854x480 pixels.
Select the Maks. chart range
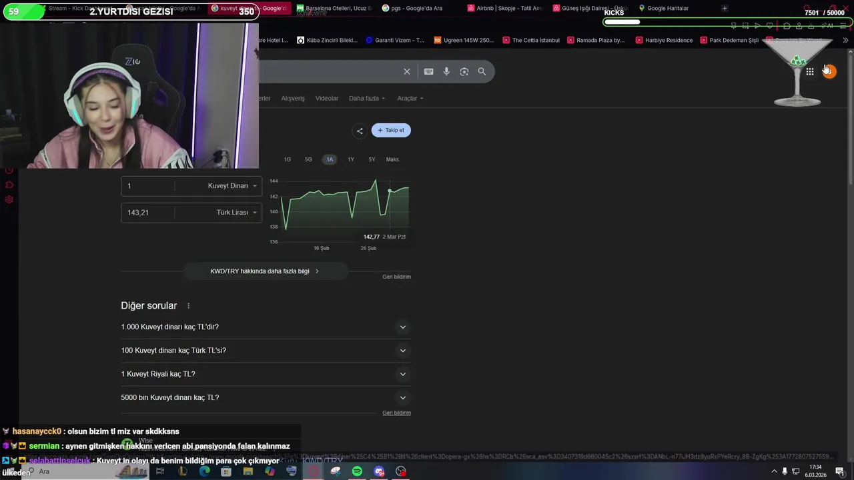pos(393,159)
